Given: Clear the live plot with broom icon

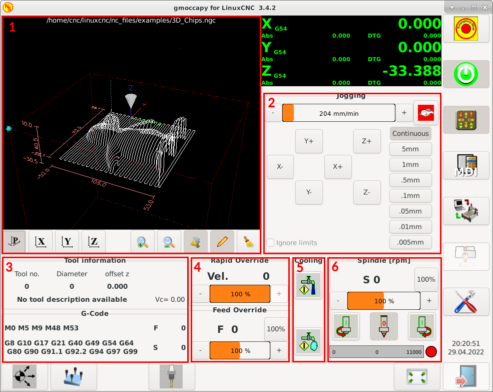Looking at the screenshot, I should (x=248, y=242).
